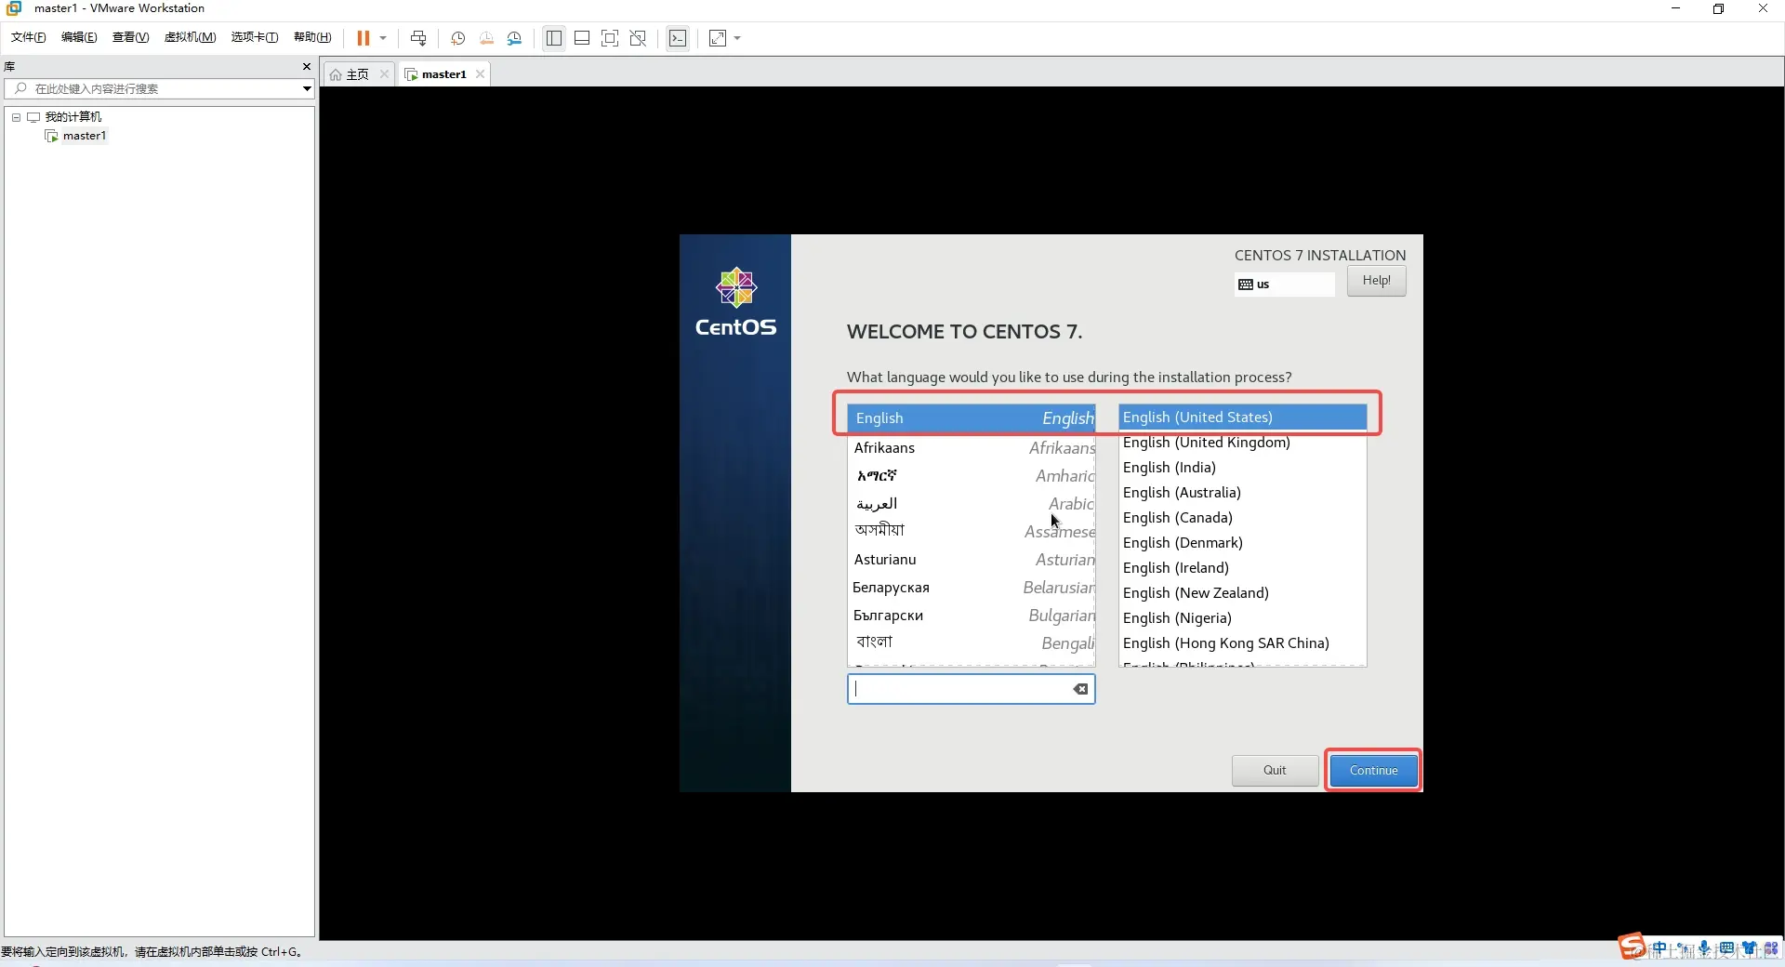Image resolution: width=1785 pixels, height=967 pixels.
Task: Select Arabic in the language list
Action: point(972,504)
